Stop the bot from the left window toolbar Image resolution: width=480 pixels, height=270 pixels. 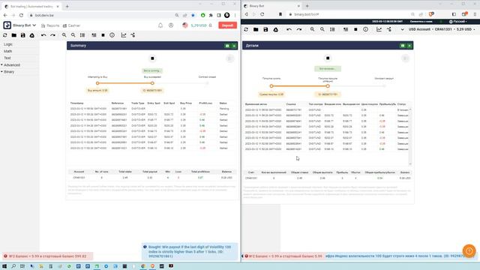click(103, 35)
